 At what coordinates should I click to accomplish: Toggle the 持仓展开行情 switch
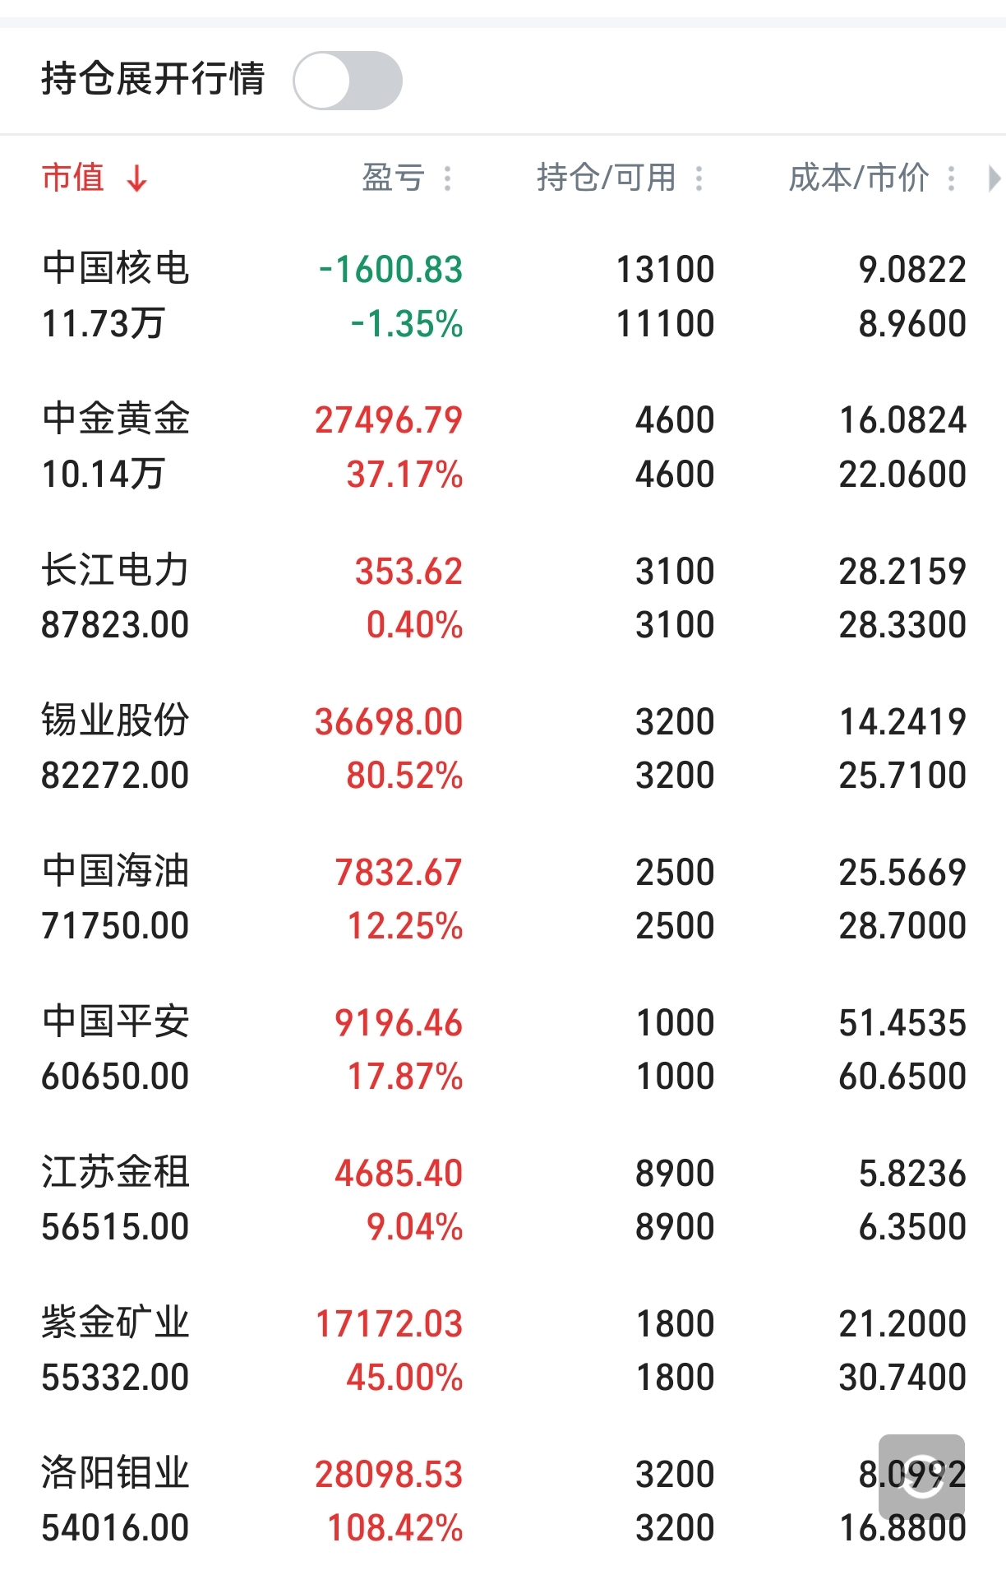tap(348, 81)
